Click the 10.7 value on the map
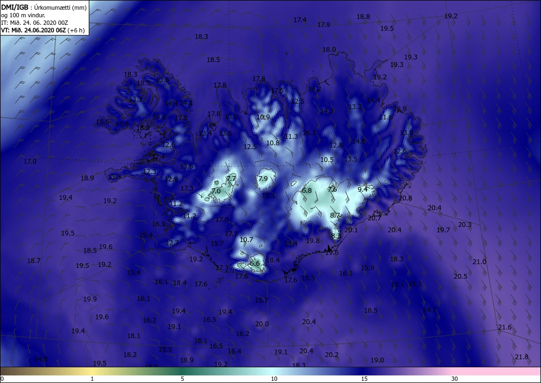 click(x=246, y=240)
